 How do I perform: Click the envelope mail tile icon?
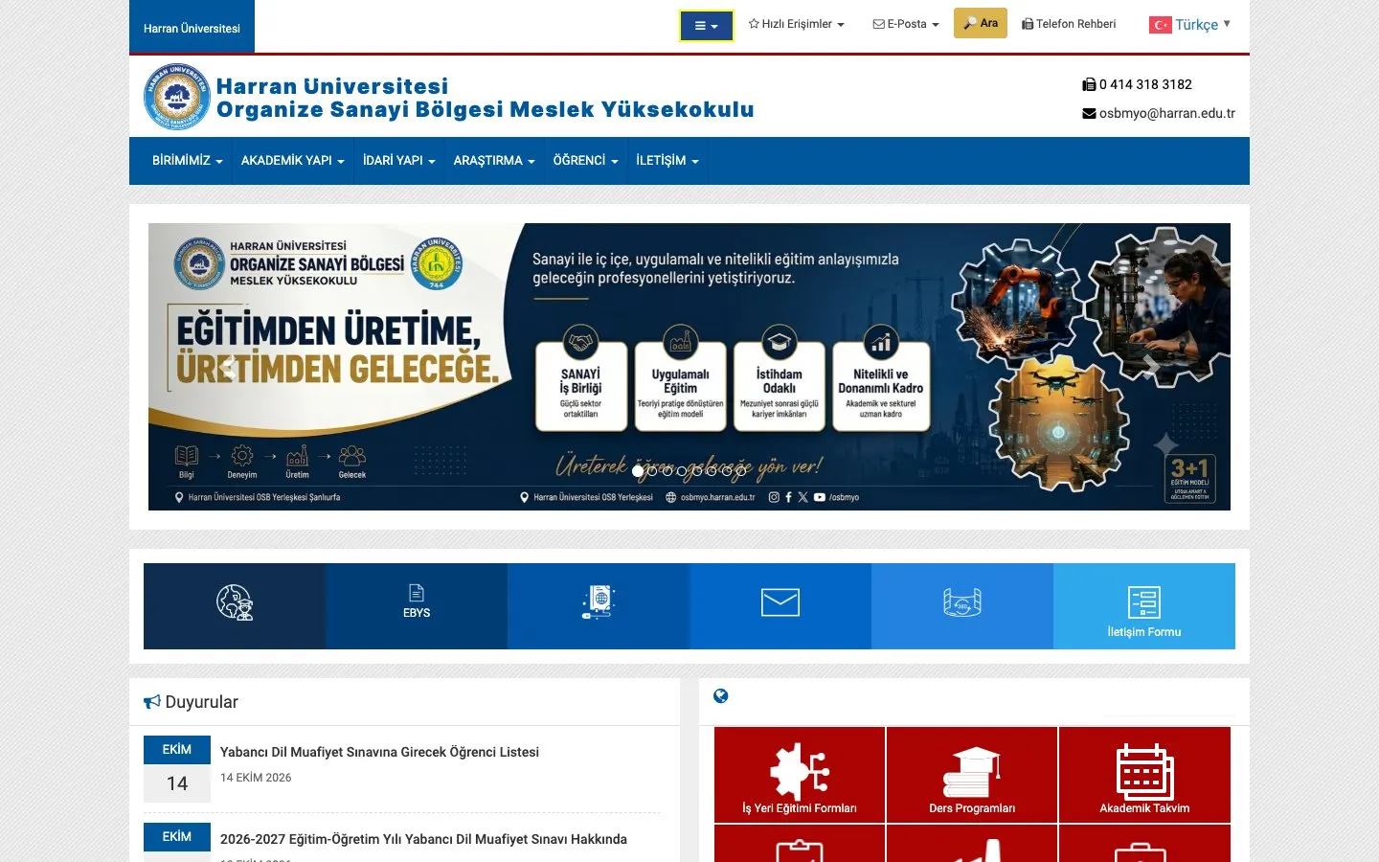pos(780,602)
